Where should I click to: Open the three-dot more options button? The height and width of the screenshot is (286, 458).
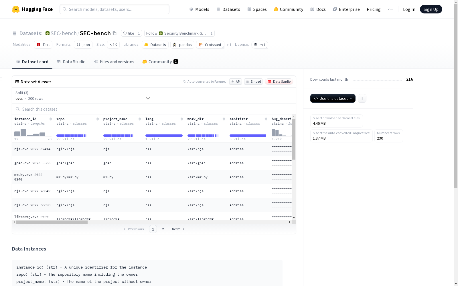362,98
